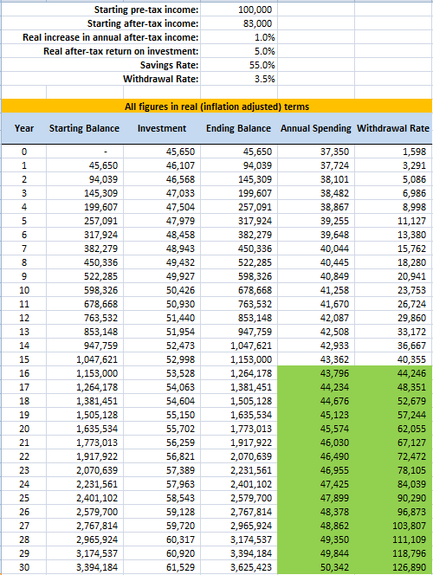
Task: Select the 3.5% Withdrawal Rate value
Action: coord(264,79)
